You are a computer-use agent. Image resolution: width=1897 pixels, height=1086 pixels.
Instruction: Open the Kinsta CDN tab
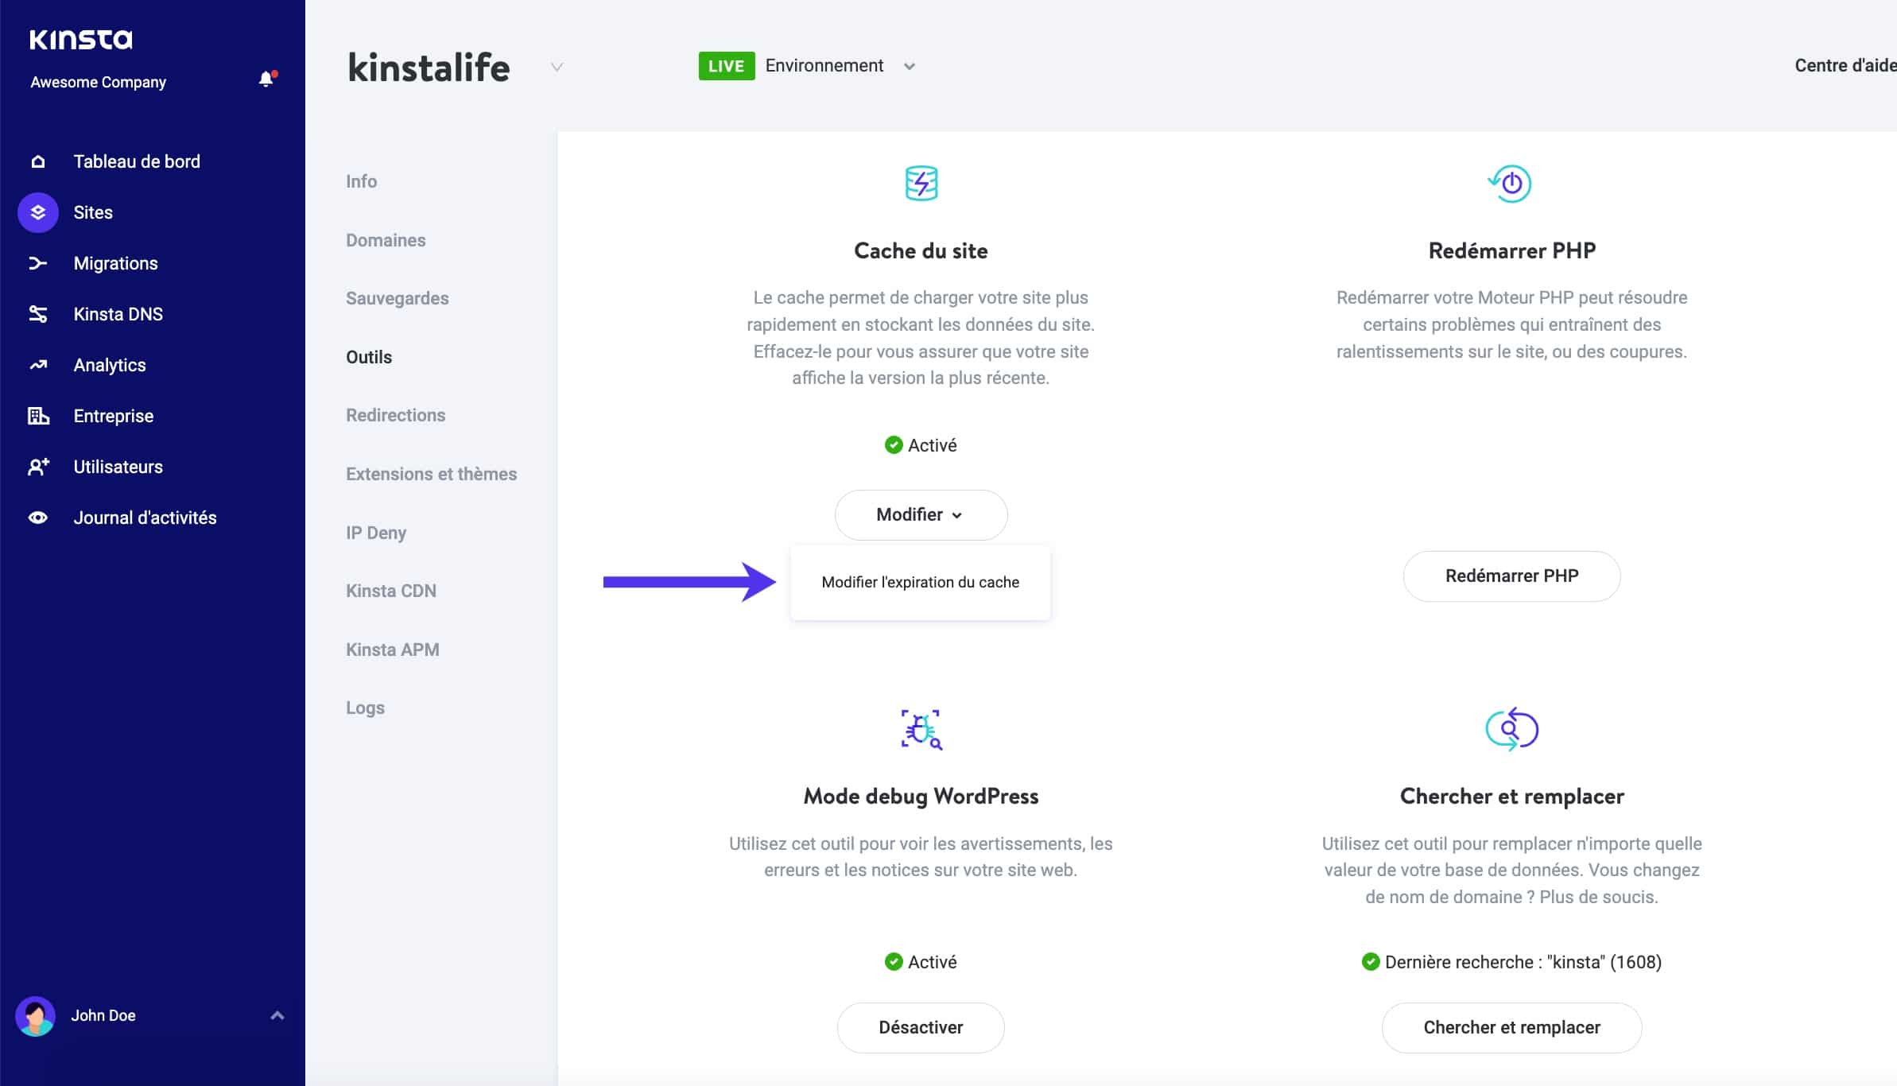(x=390, y=591)
